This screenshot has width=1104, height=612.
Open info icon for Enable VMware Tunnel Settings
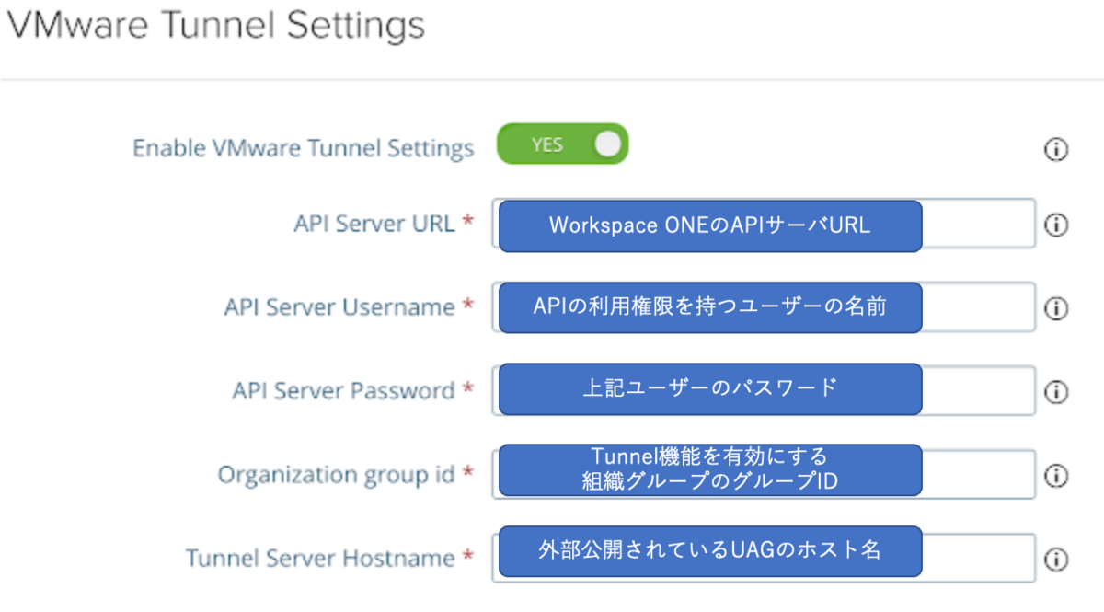pos(1055,150)
